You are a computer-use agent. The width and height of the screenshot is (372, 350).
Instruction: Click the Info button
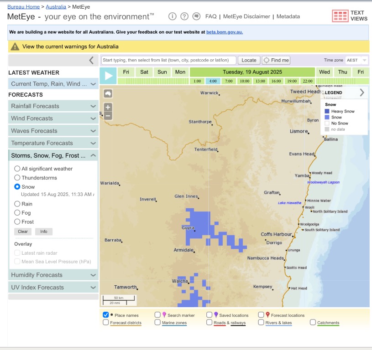44,232
